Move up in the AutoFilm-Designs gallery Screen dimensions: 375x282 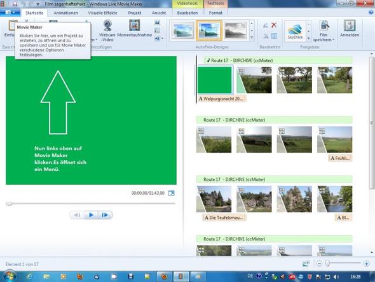252,24
